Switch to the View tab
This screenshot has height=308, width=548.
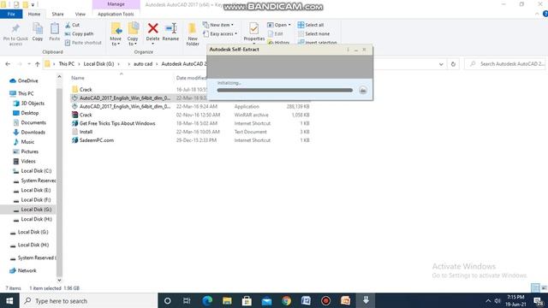(80, 14)
